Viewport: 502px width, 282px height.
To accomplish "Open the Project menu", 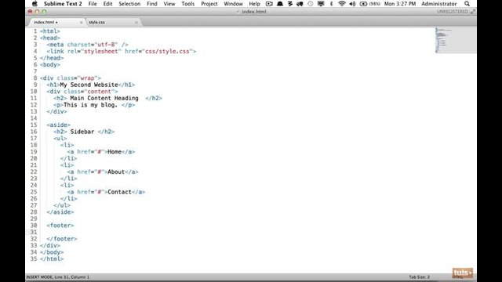I will click(209, 4).
